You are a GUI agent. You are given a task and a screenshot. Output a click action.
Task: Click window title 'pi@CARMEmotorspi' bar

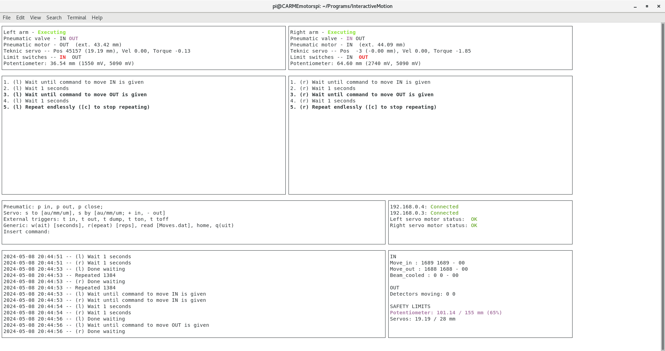pyautogui.click(x=332, y=6)
